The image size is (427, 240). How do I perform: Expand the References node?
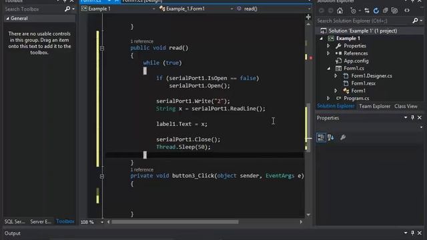328,53
